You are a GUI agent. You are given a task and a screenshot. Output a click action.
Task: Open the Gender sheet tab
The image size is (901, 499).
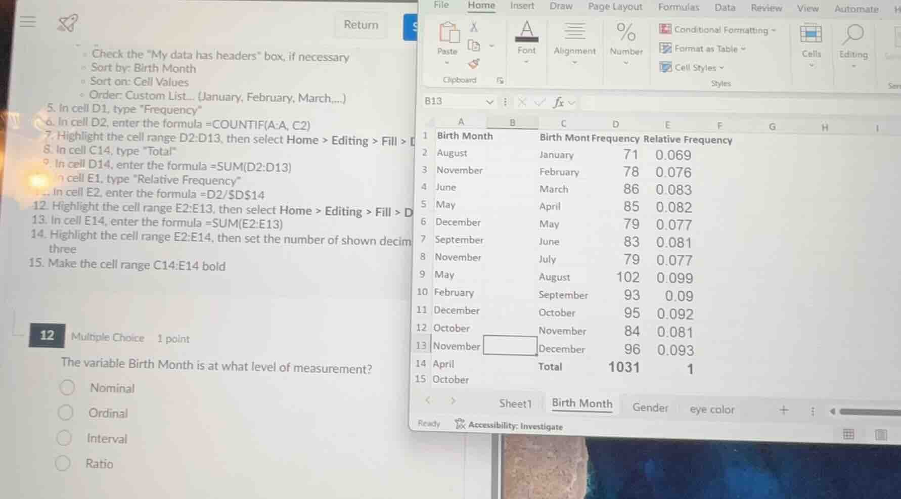[x=651, y=407]
